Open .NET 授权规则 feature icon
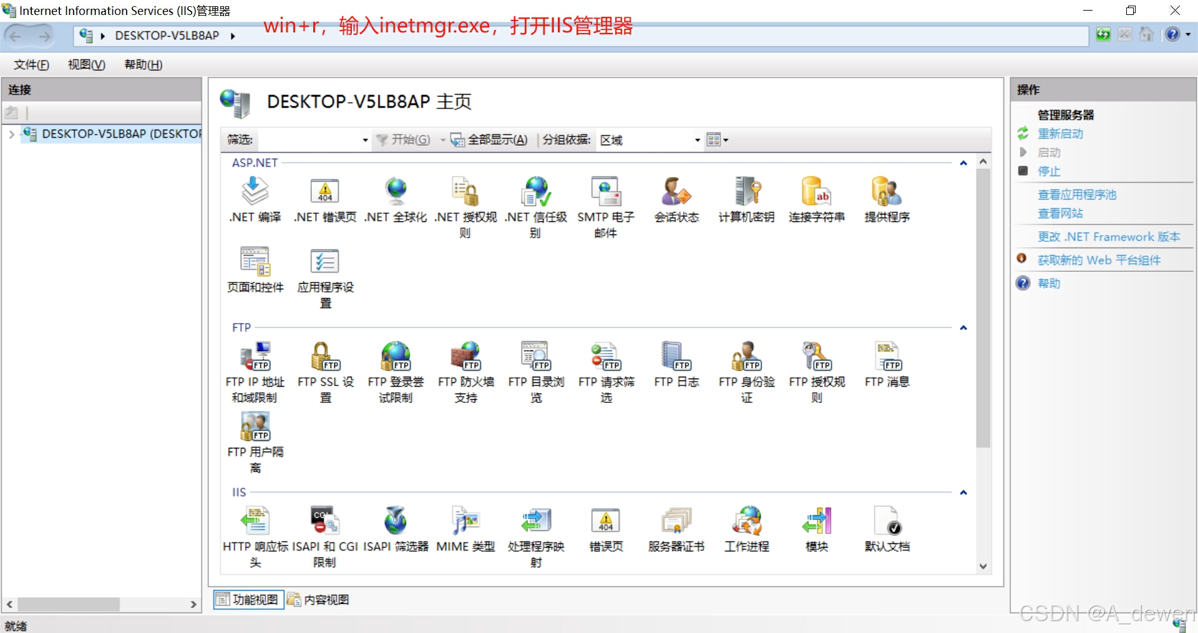This screenshot has width=1198, height=633. pyautogui.click(x=465, y=207)
